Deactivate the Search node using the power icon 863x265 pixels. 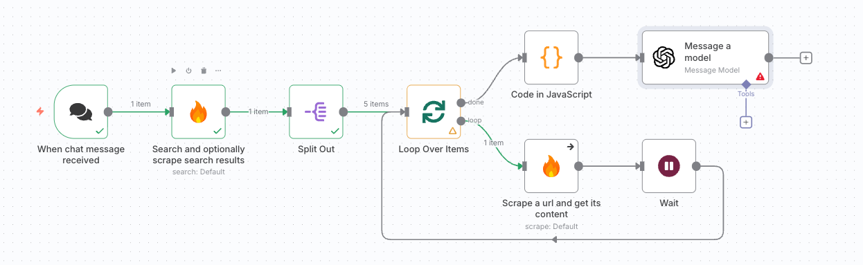[188, 71]
